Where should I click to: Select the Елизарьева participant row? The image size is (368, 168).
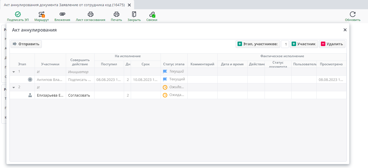[x=50, y=95]
